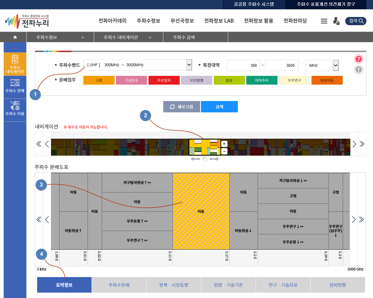Click the lower frequency field showing 300
373x298 pixels.
[x=244, y=65]
